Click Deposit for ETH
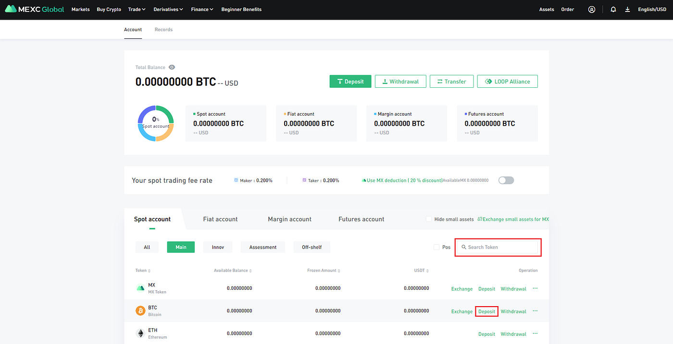 click(x=486, y=334)
